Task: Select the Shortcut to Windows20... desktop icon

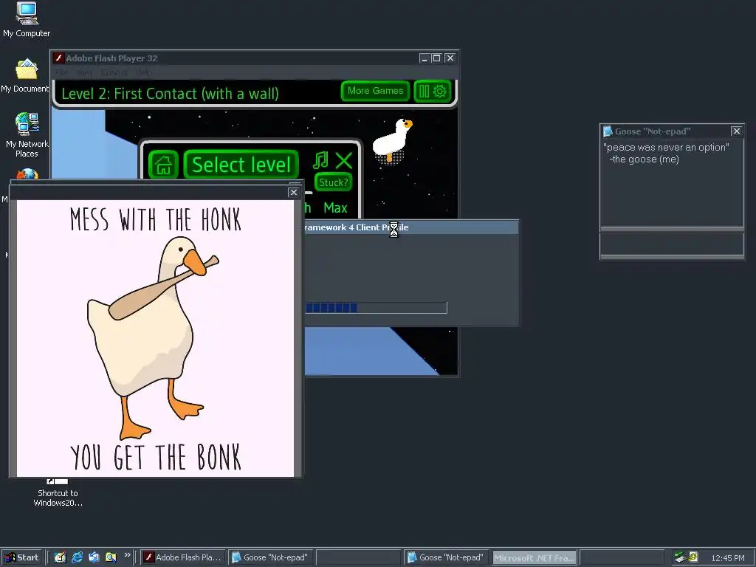Action: pos(58,492)
